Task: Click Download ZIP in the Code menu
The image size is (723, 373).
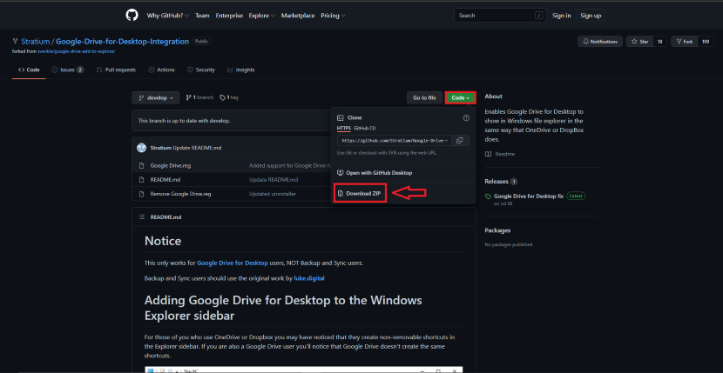Action: point(360,193)
